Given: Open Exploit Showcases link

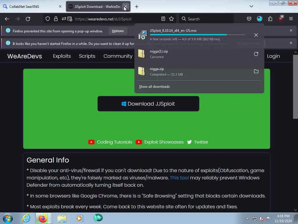Looking at the screenshot, I should [164, 142].
